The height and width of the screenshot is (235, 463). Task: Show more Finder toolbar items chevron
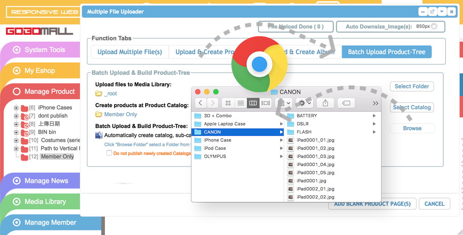[375, 103]
